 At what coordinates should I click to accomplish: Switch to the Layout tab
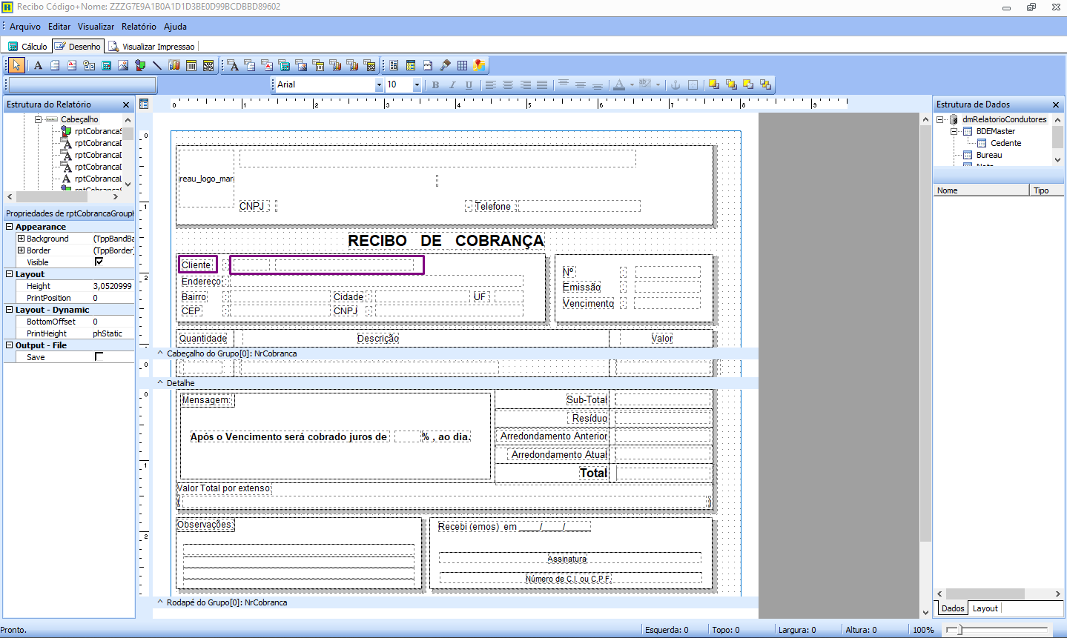[x=985, y=608]
